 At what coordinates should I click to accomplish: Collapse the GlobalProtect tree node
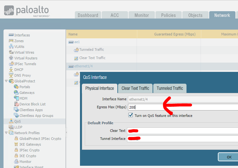coord(6,81)
